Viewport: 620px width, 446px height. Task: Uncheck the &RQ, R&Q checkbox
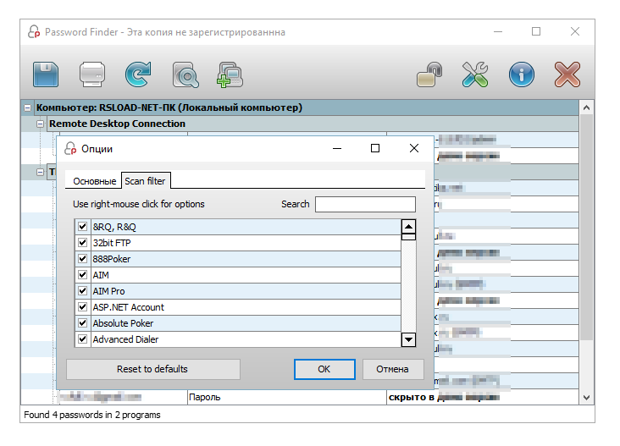click(82, 227)
